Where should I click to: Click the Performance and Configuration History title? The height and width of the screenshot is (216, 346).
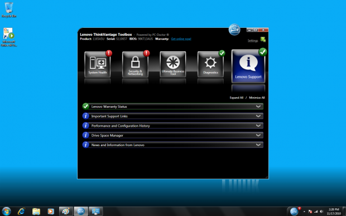tap(121, 126)
